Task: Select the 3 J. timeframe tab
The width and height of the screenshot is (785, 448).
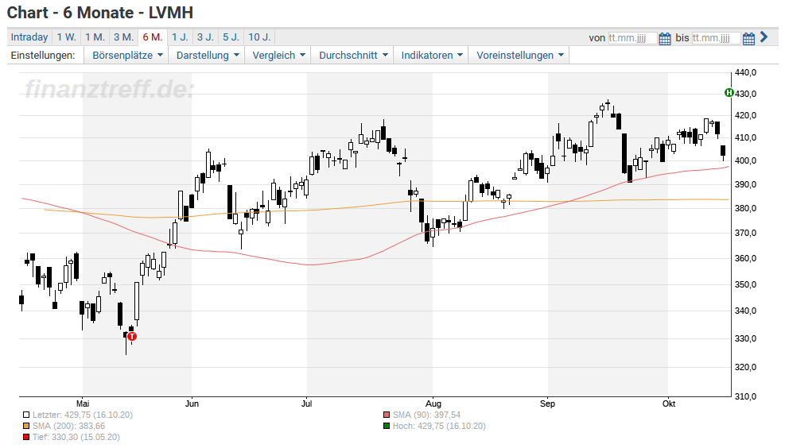Action: click(x=205, y=37)
